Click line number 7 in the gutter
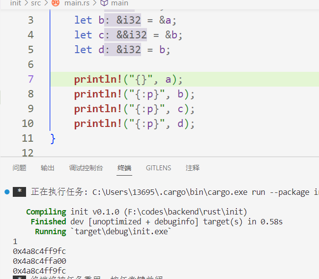319x279 pixels. [30, 79]
